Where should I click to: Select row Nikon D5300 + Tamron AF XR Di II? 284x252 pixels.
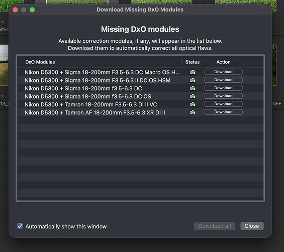point(140,112)
